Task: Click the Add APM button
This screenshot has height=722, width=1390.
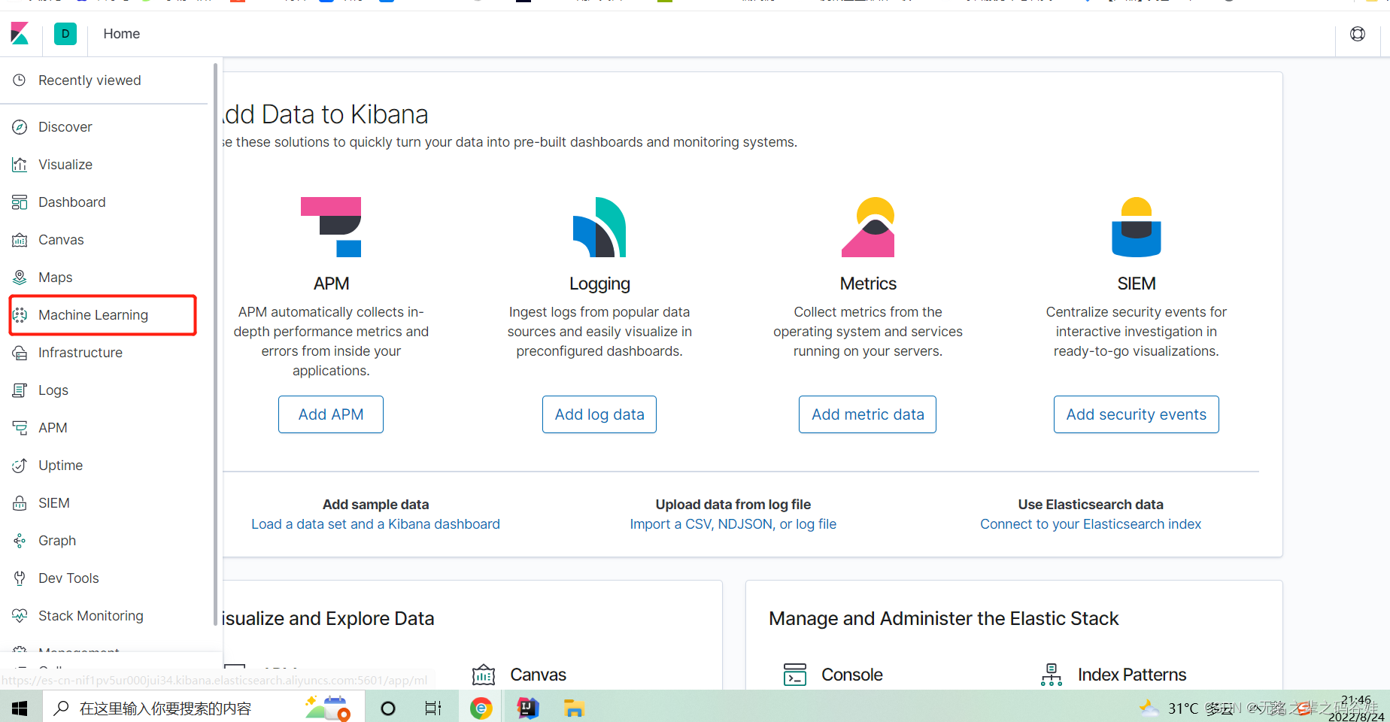Action: point(331,414)
